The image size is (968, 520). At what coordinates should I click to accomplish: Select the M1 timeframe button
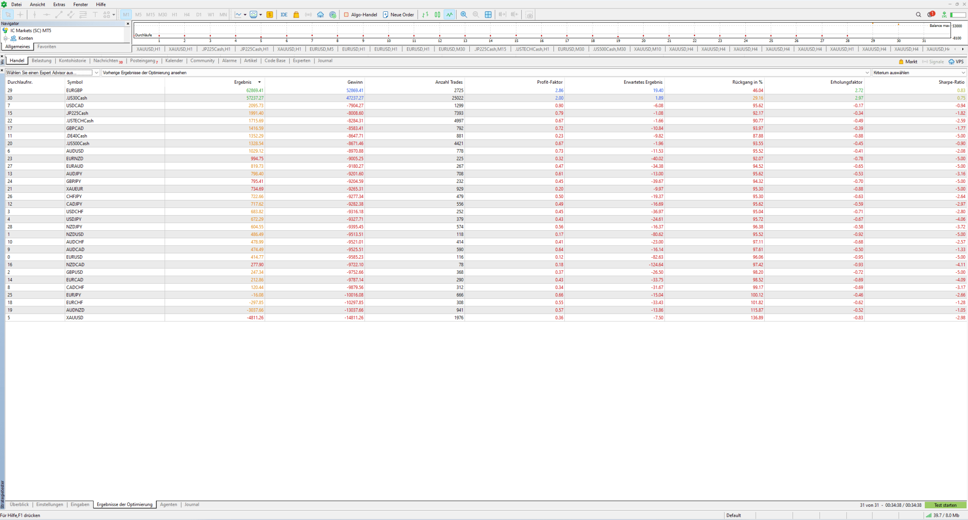[126, 15]
